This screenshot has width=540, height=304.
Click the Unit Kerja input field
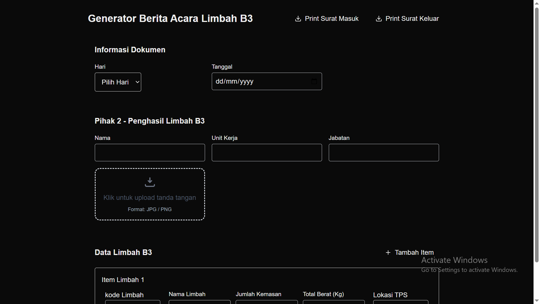(x=267, y=153)
